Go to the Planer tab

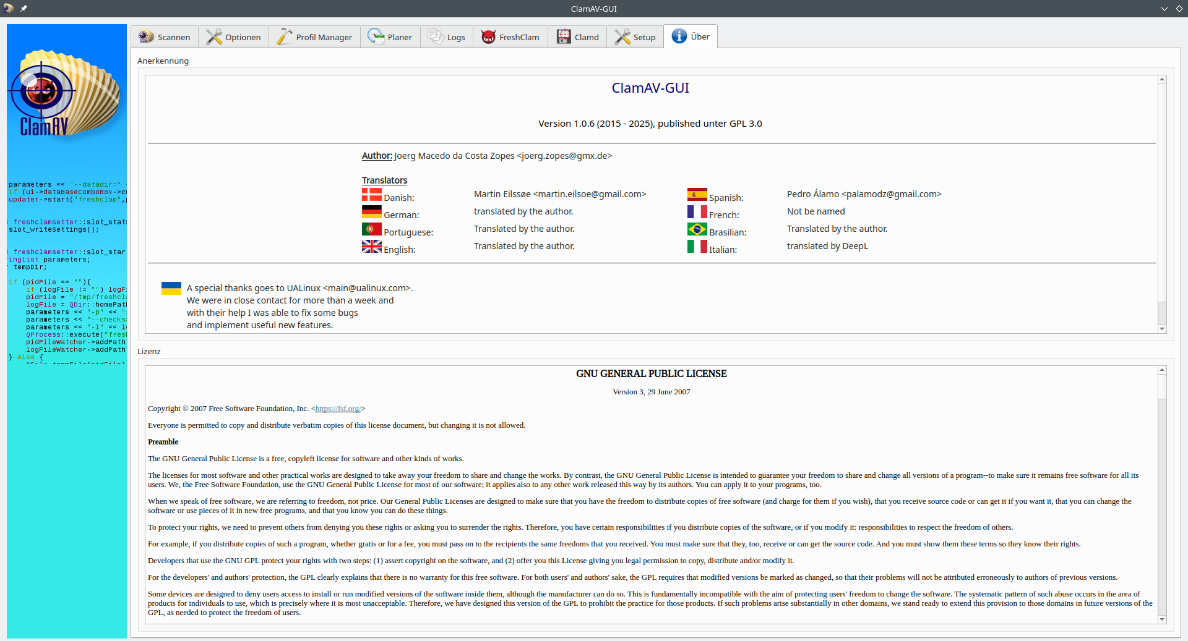(390, 37)
